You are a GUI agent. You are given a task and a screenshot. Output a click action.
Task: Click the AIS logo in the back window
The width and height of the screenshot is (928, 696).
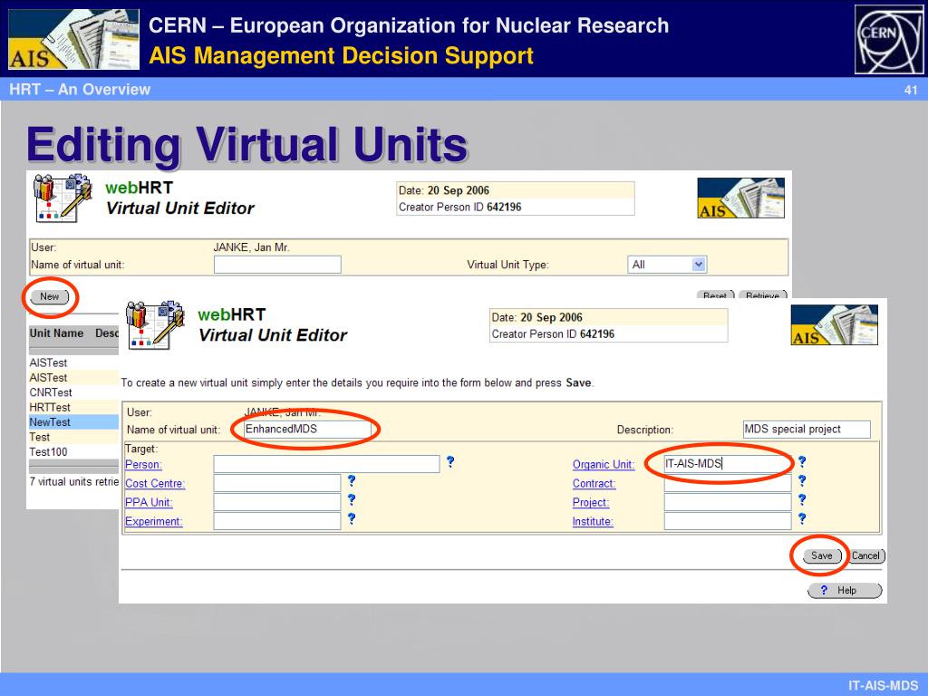tap(741, 198)
